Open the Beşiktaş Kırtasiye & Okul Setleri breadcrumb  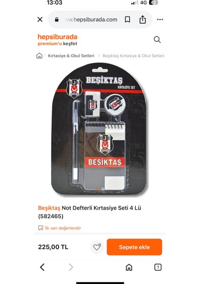[133, 56]
